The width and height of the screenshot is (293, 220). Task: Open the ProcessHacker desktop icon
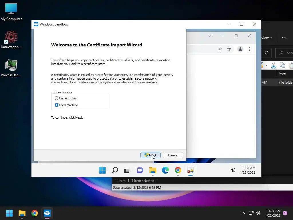pos(11,68)
